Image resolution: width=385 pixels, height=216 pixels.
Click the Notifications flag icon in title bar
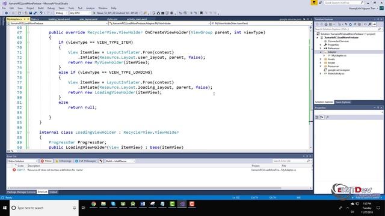tap(314, 2)
